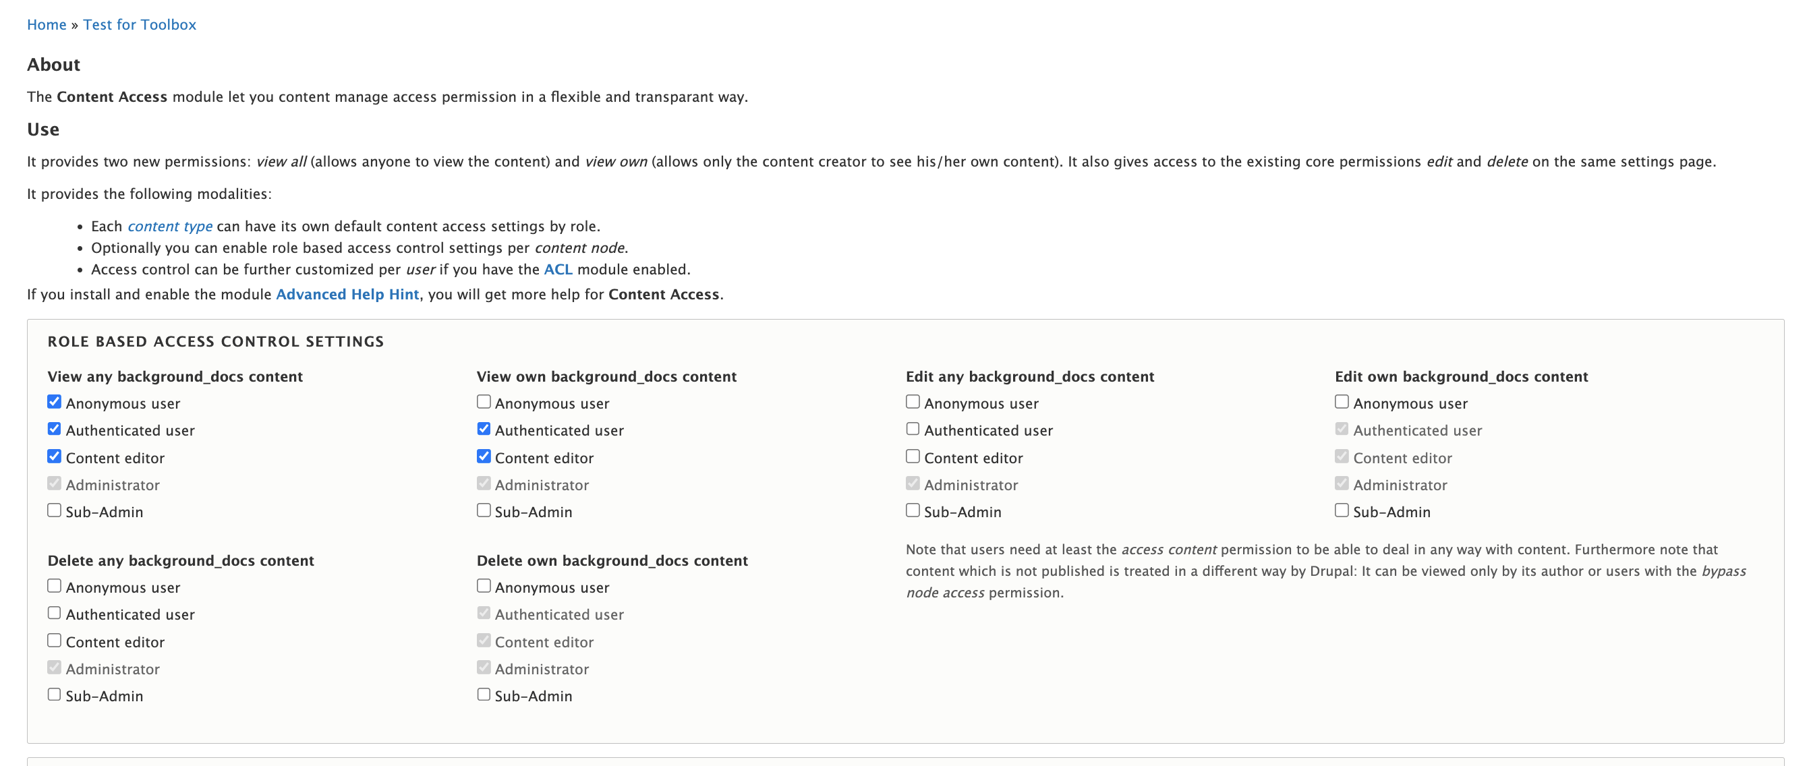Check Content editor under Delete any content

click(x=54, y=641)
